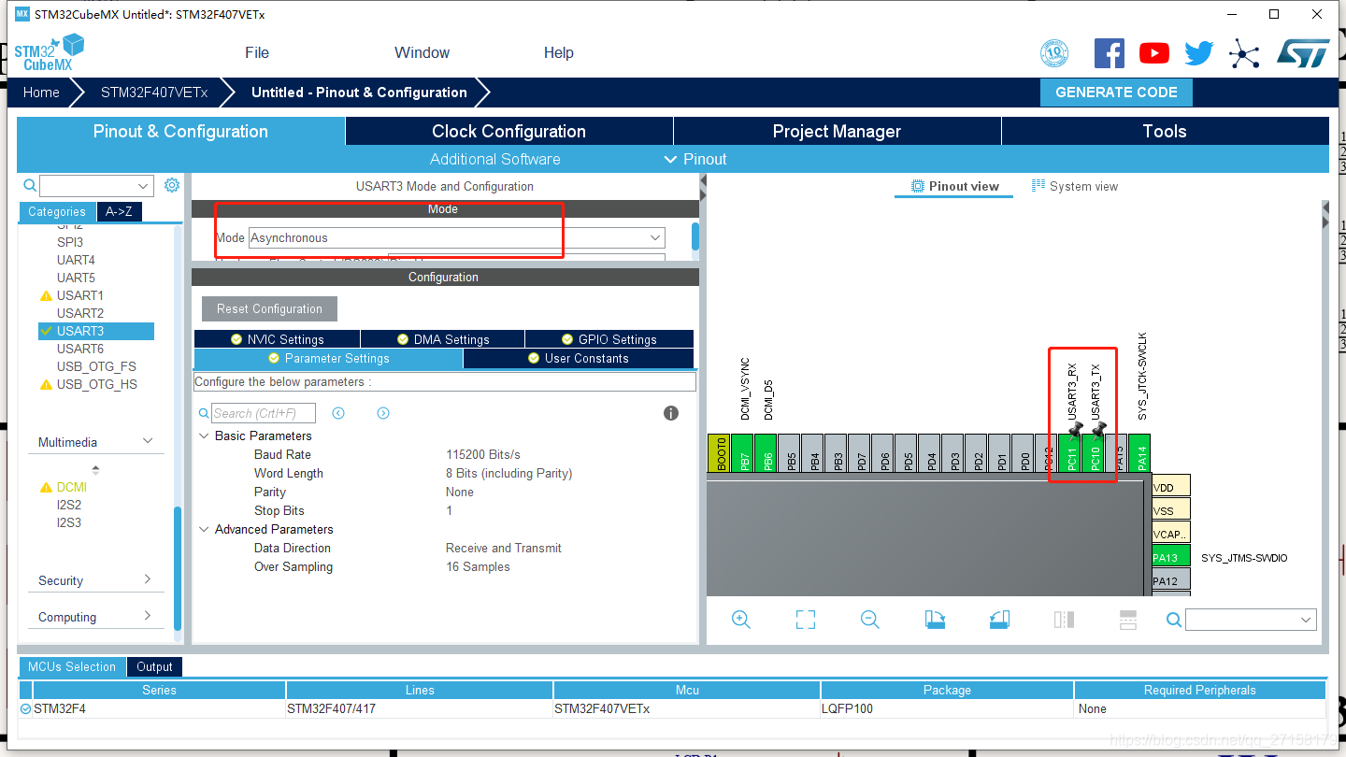Expand the Pinout dropdown menu
Image resolution: width=1346 pixels, height=757 pixels.
694,159
